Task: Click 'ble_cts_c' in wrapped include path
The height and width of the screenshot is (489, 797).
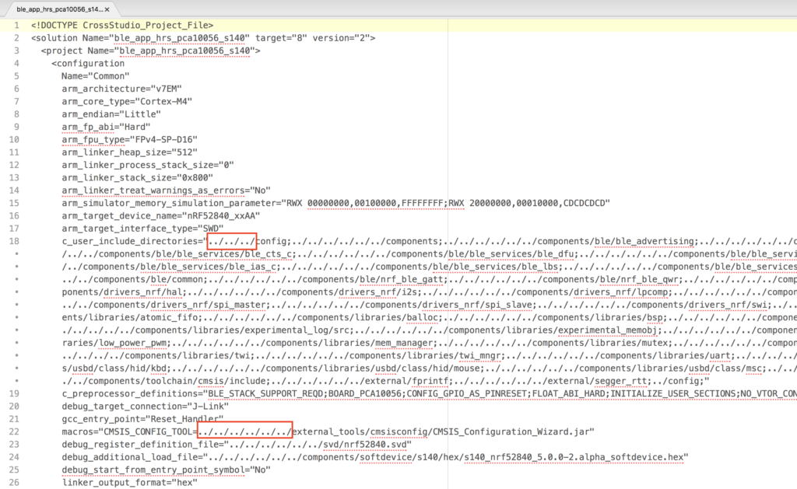Action: [269, 254]
